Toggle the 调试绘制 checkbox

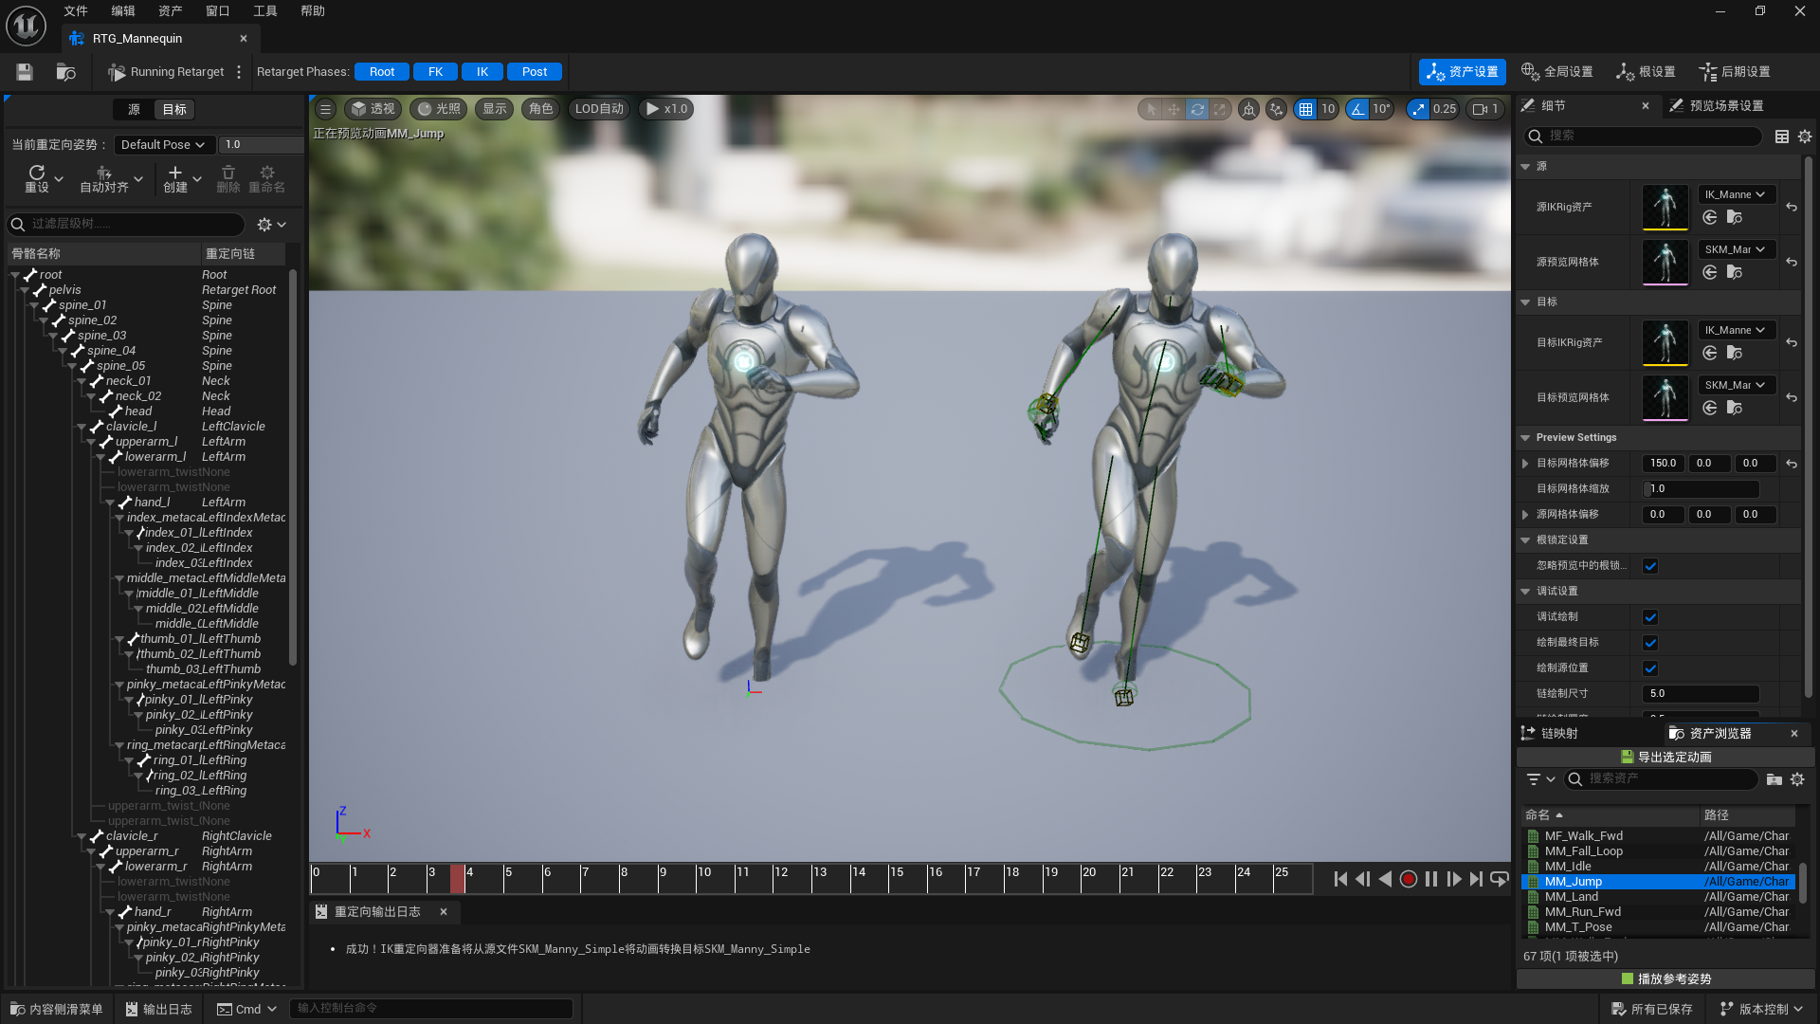[x=1650, y=617]
